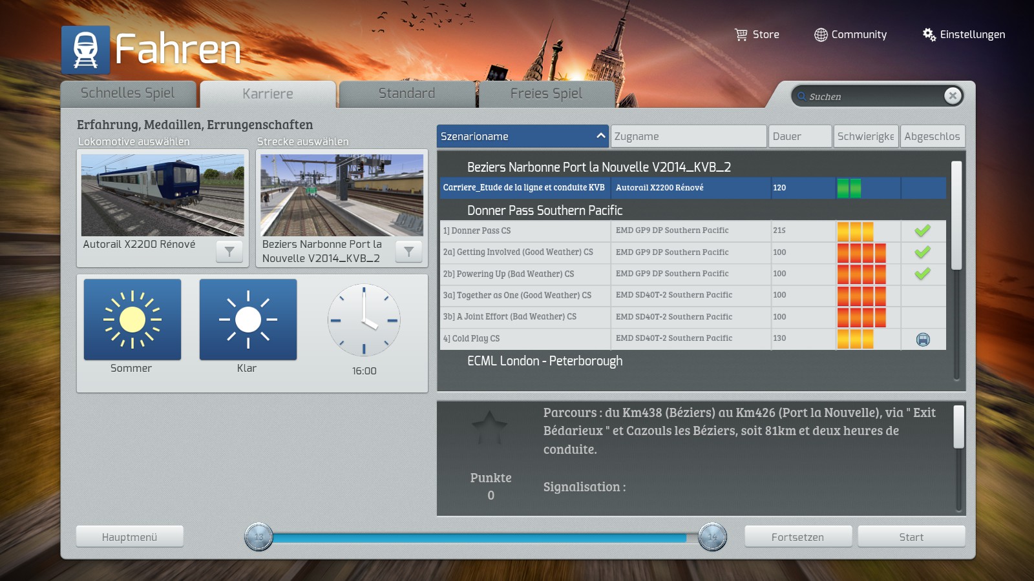Select the Klar weather icon
The width and height of the screenshot is (1034, 581).
[248, 320]
